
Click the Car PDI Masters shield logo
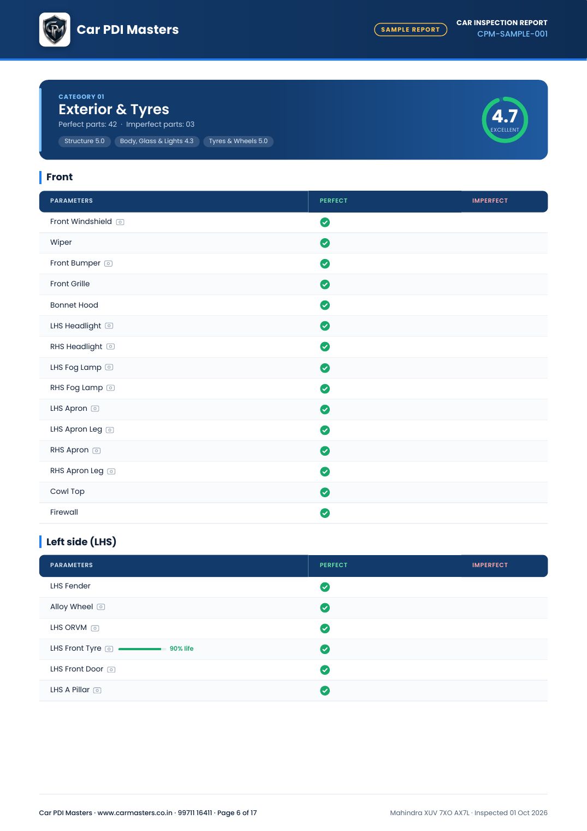click(x=55, y=30)
